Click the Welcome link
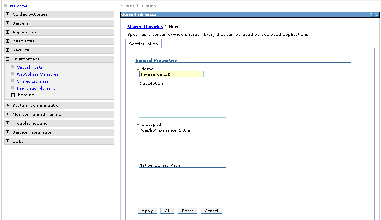This screenshot has height=220, width=381. coord(18,6)
